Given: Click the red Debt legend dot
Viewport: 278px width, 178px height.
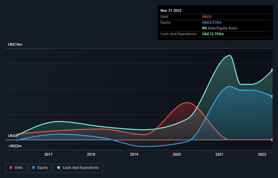Looking at the screenshot, I should click(x=11, y=168).
